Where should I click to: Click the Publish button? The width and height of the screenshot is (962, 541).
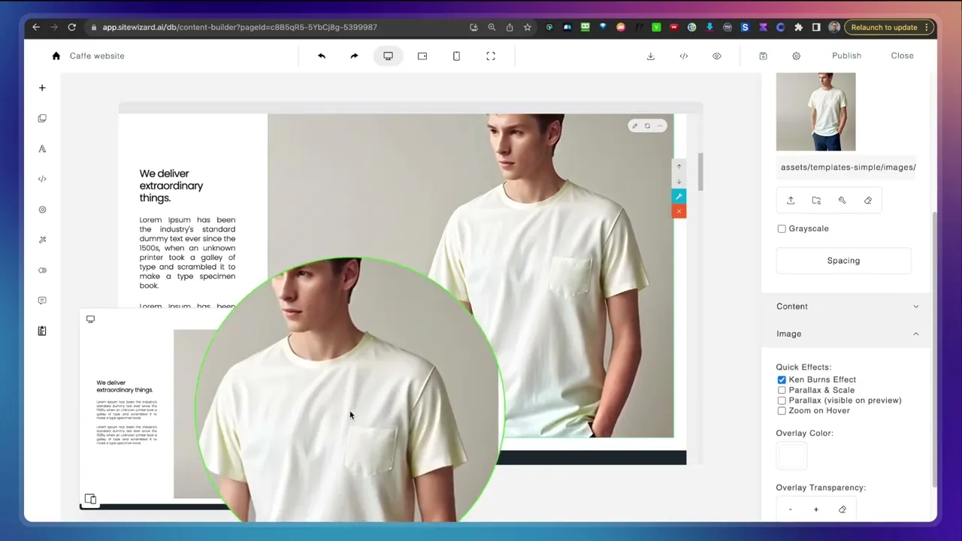[846, 56]
